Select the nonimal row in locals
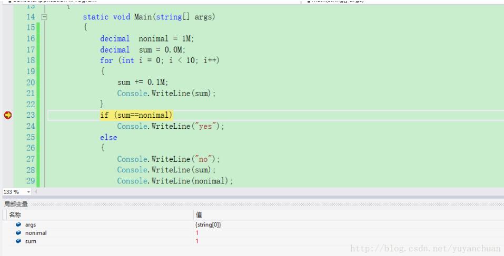The width and height of the screenshot is (504, 256). click(253, 233)
